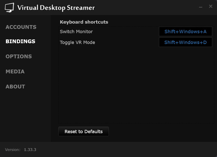Click the Switch Monitor label
Image resolution: width=217 pixels, height=157 pixels.
[76, 32]
